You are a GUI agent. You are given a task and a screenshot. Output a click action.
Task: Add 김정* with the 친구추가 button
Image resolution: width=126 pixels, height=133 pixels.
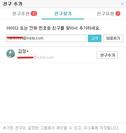point(107,55)
